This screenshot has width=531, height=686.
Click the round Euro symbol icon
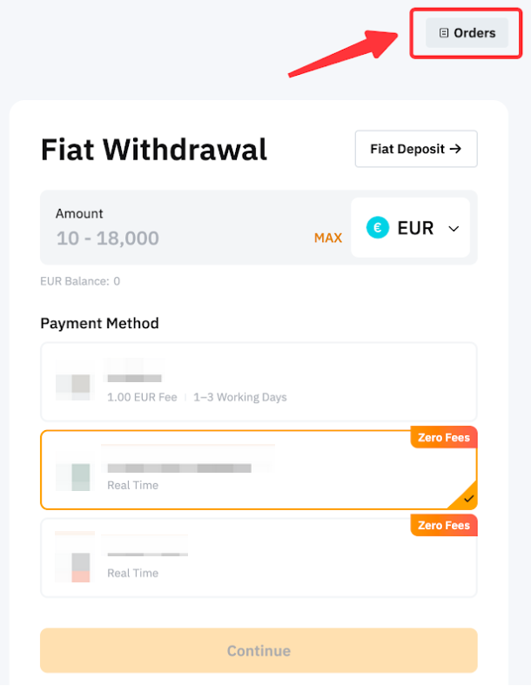point(378,228)
